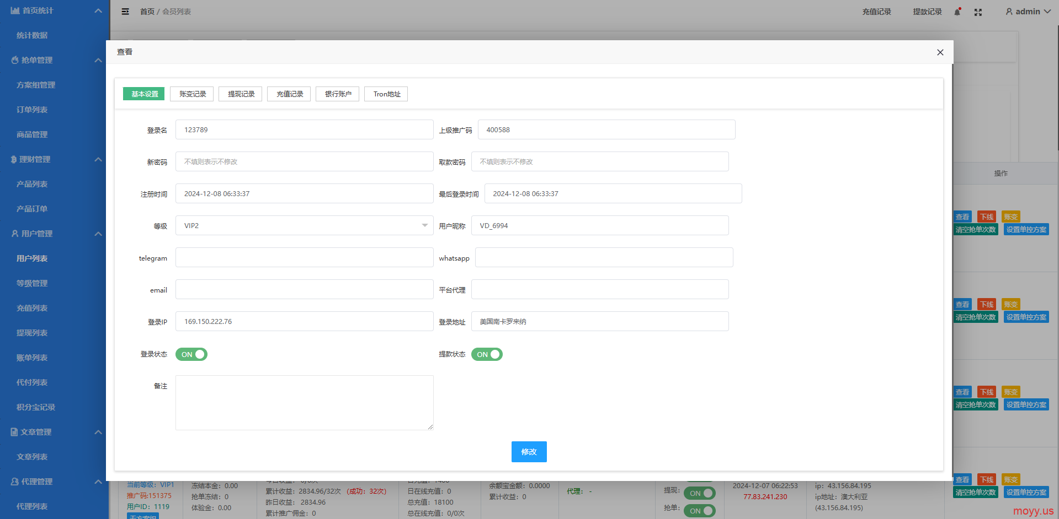The width and height of the screenshot is (1059, 519).
Task: Go to 首页 breadcrumb link
Action: 147,12
